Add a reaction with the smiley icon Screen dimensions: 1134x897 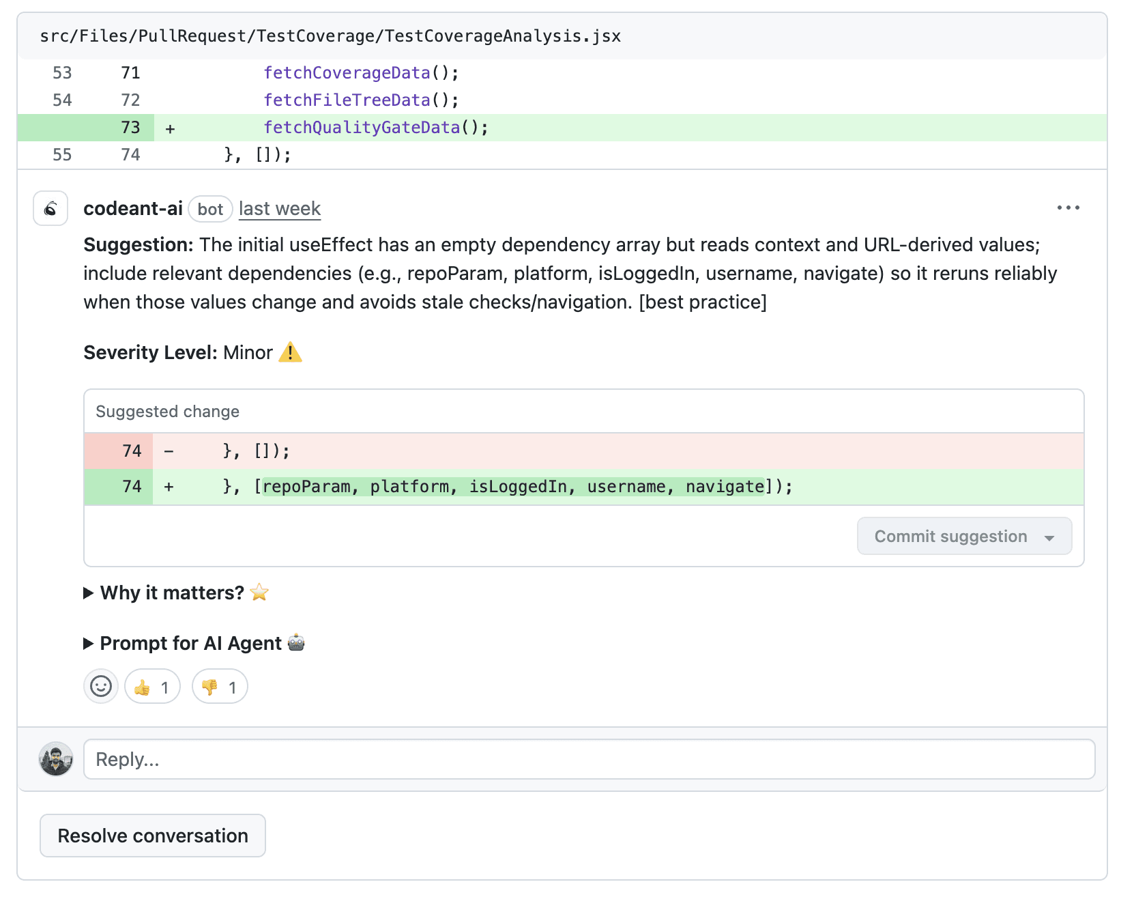coord(101,686)
